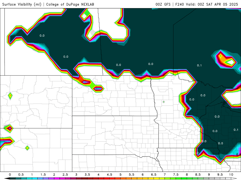This screenshot has width=241, height=180.
Task: Click the "3.5" label on the color scale
Action: point(87,175)
